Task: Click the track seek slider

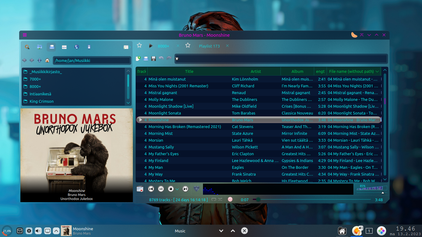Action: pyautogui.click(x=312, y=200)
